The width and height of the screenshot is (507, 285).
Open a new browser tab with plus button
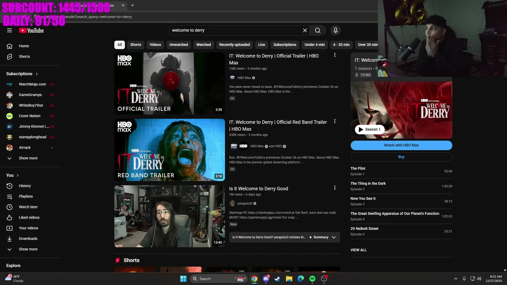click(x=132, y=6)
